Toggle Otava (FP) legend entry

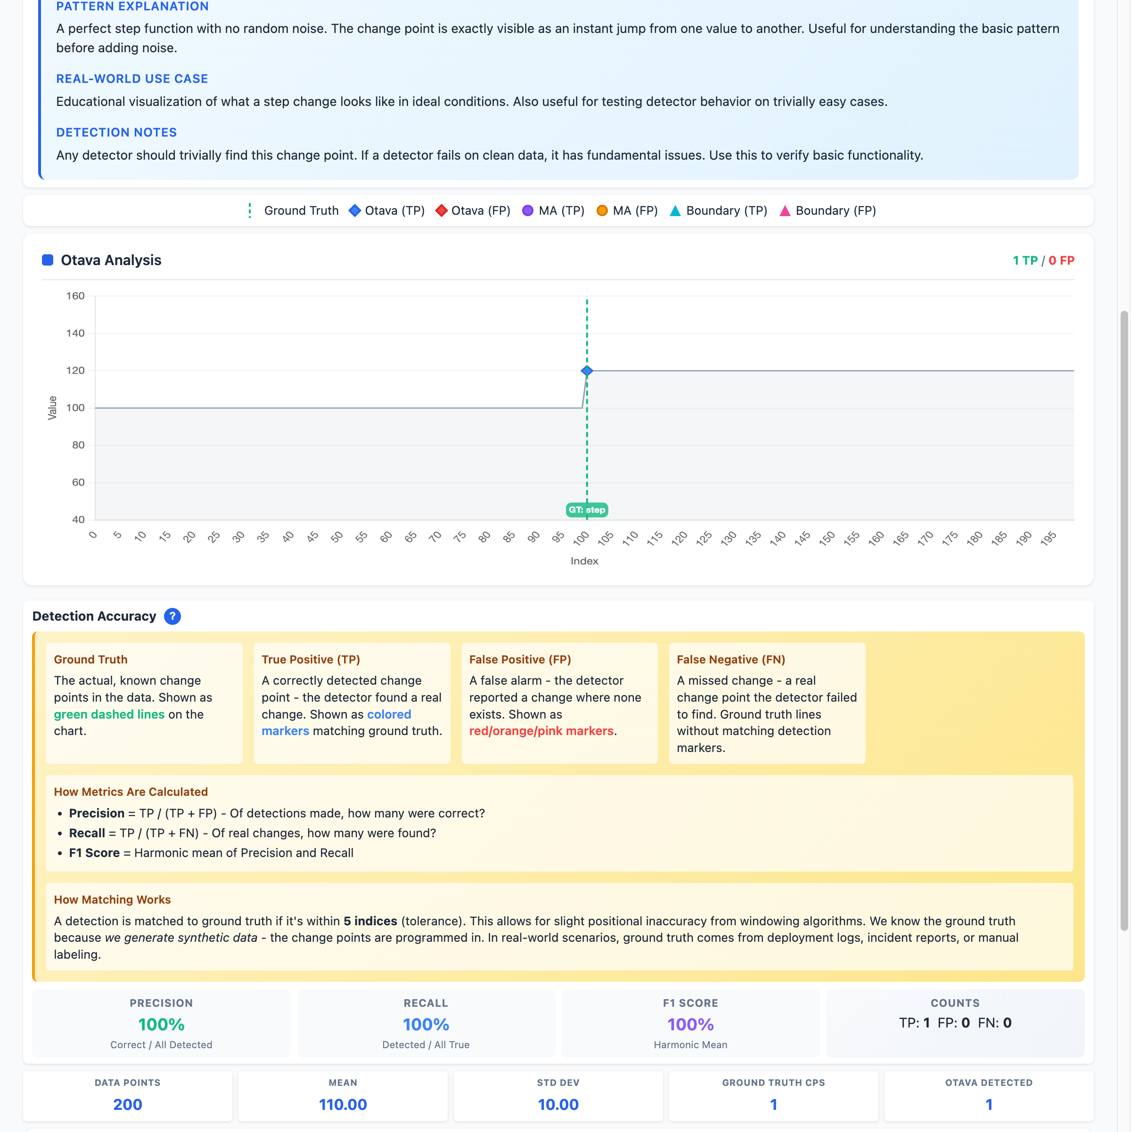click(x=473, y=210)
